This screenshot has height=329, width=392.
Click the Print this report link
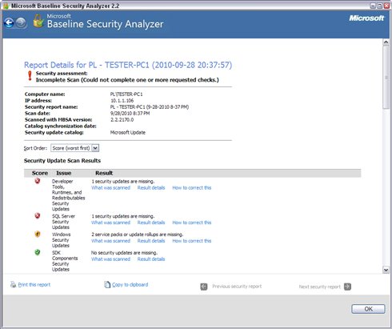click(x=34, y=285)
